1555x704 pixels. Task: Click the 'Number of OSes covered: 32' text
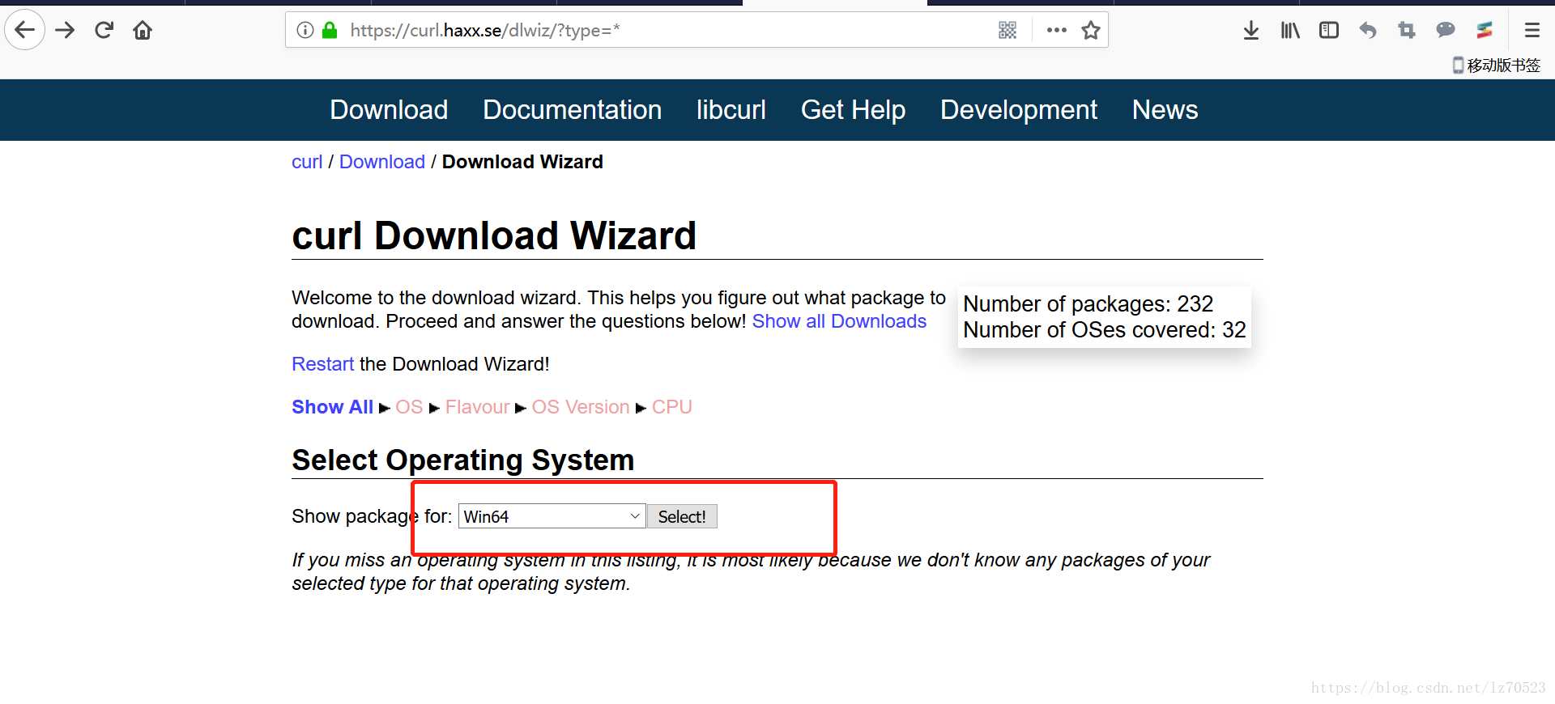point(1105,330)
